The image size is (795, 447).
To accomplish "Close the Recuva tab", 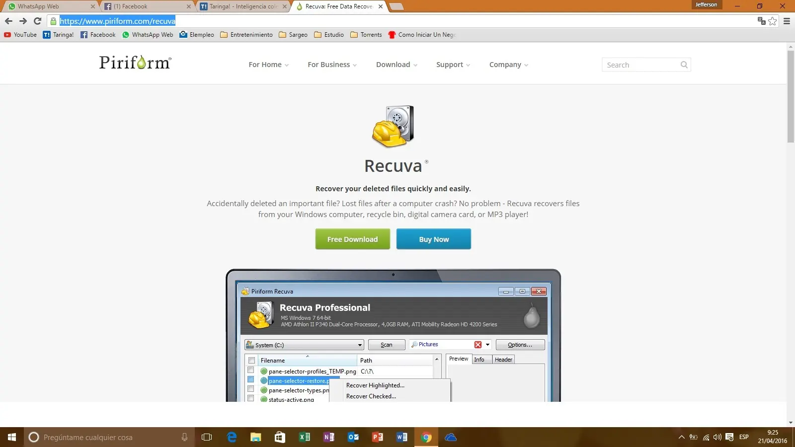I will 381,6.
